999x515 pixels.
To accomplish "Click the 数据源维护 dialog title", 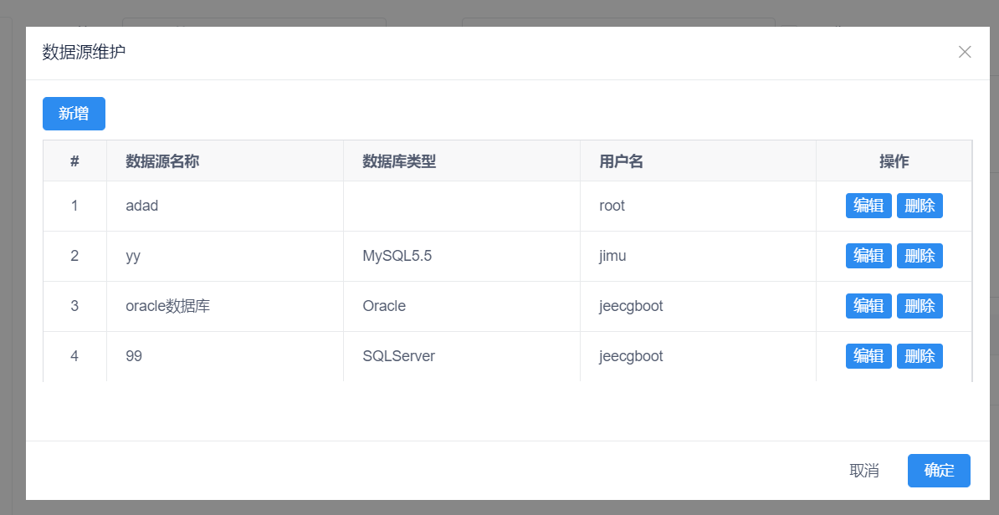I will pos(85,52).
